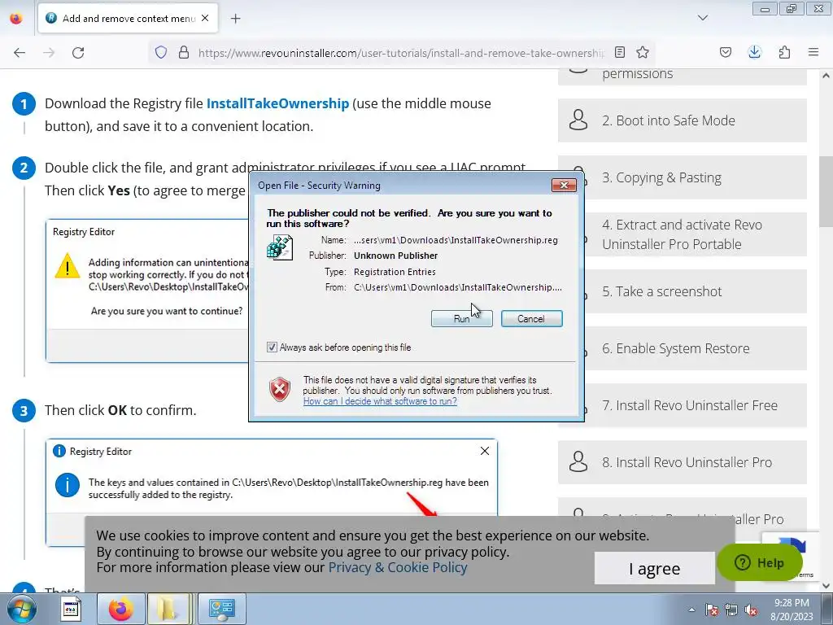This screenshot has height=625, width=833.
Task: Open the '6. Enable System Restore' tutorial
Action: (x=683, y=348)
